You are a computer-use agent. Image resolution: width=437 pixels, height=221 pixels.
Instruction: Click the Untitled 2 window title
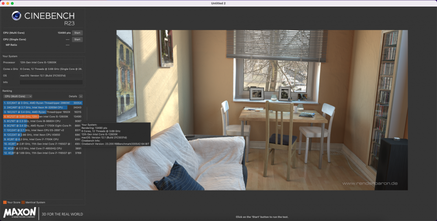[218, 3]
